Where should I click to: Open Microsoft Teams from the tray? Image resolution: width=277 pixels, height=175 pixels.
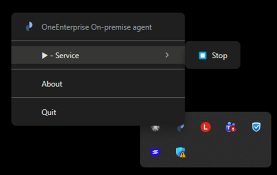click(x=231, y=126)
